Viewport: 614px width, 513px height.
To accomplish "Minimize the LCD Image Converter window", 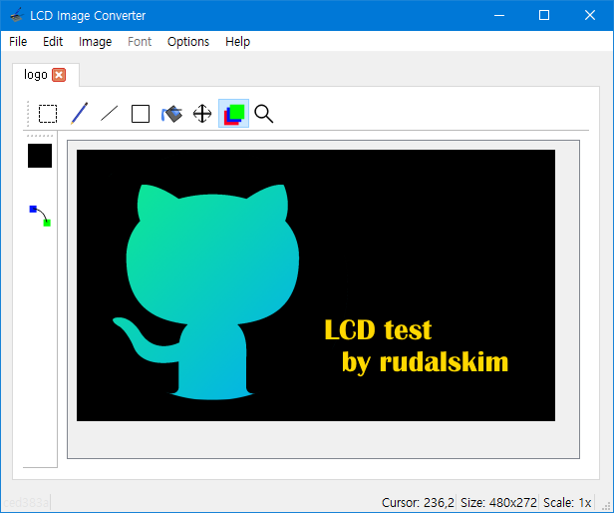I will click(x=499, y=15).
